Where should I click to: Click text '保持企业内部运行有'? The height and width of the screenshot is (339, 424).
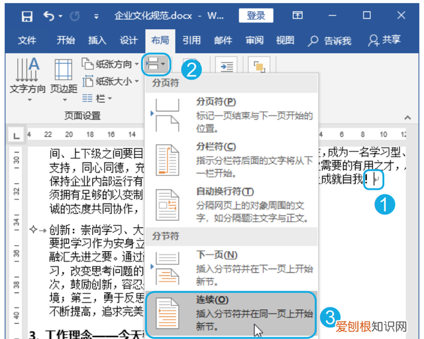[x=96, y=181]
